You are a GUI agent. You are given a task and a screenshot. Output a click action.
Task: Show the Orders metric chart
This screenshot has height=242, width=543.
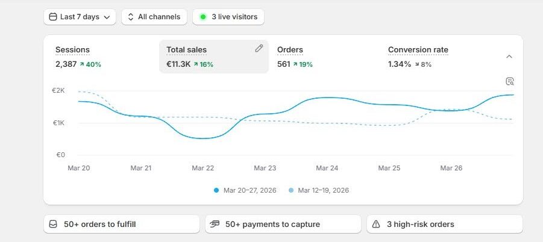point(290,50)
